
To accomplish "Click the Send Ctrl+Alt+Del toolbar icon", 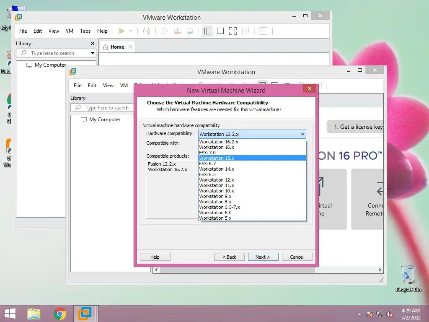I will point(147,31).
